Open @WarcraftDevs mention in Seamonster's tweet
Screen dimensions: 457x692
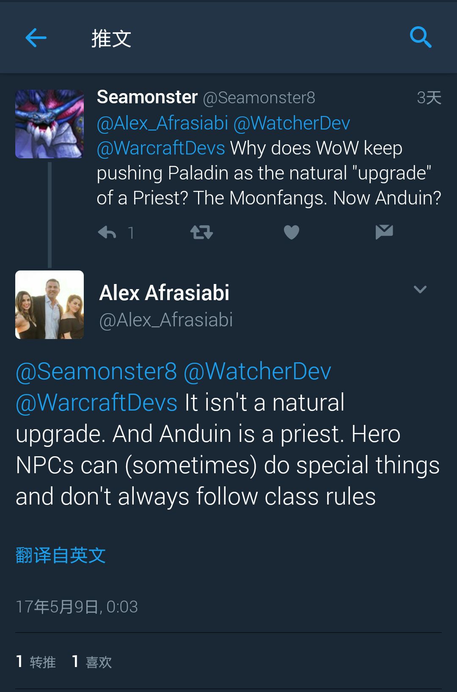[x=161, y=149]
